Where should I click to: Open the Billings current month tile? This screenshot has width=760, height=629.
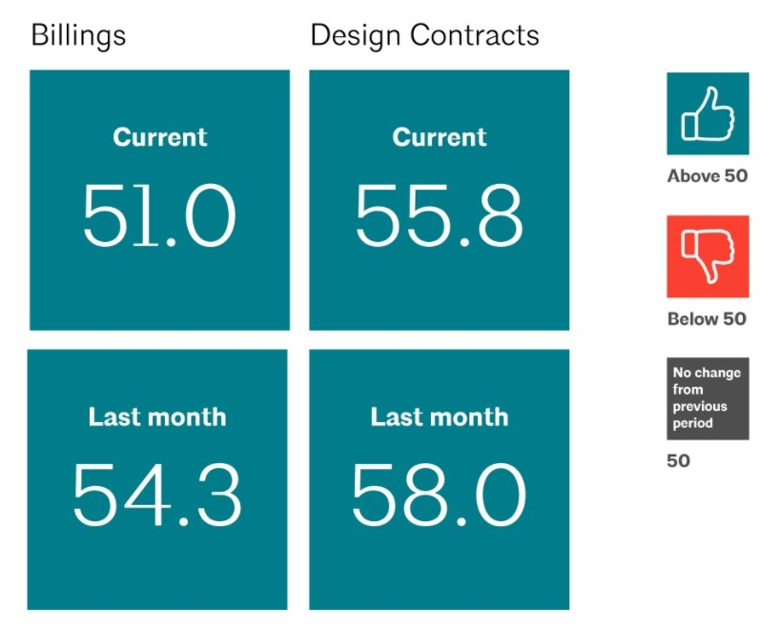pyautogui.click(x=159, y=286)
